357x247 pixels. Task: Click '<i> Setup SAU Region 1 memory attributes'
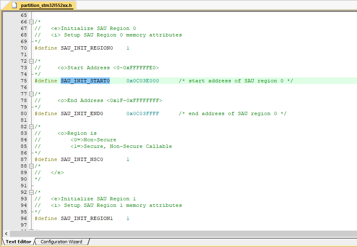point(116,205)
